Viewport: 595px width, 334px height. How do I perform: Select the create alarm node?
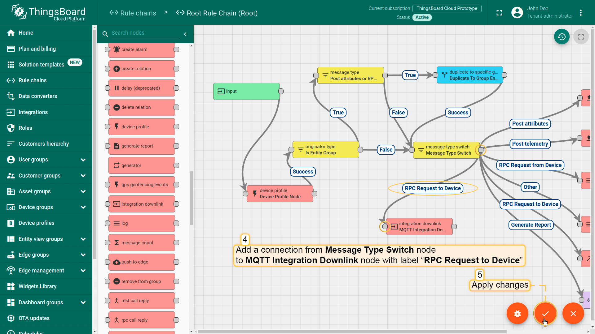142,49
